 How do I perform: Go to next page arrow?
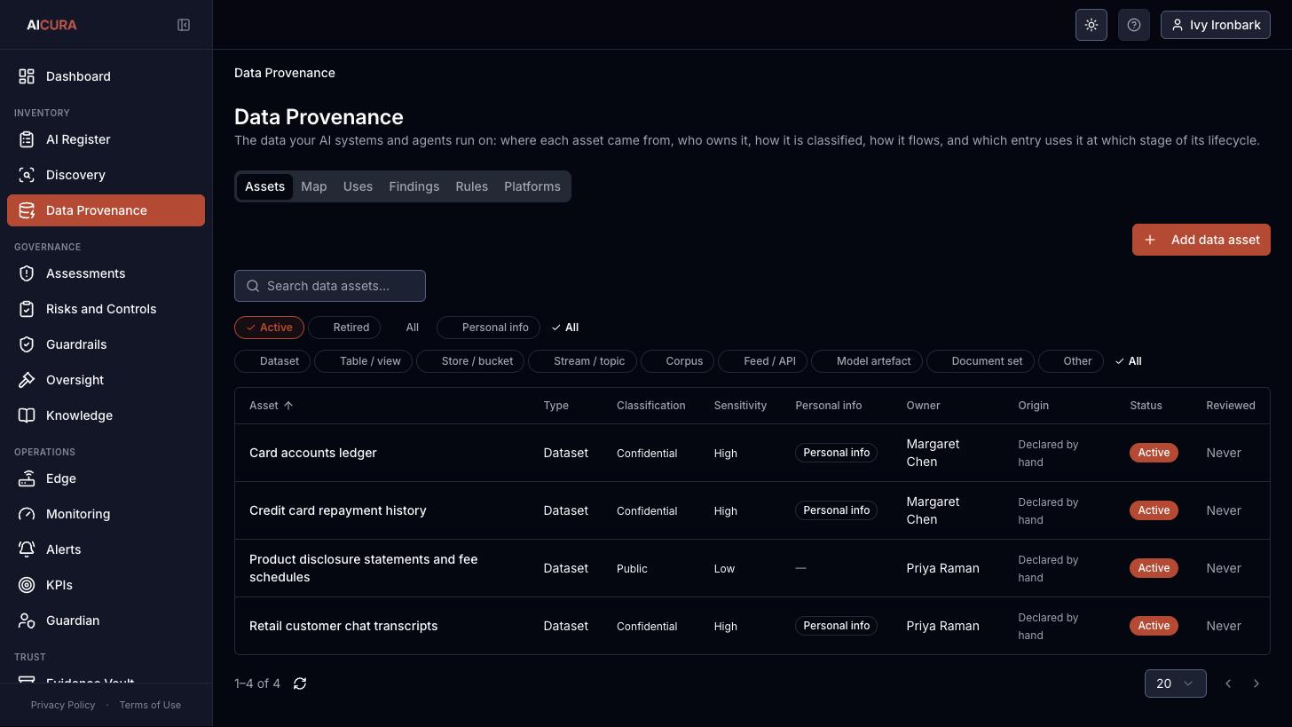(1257, 684)
